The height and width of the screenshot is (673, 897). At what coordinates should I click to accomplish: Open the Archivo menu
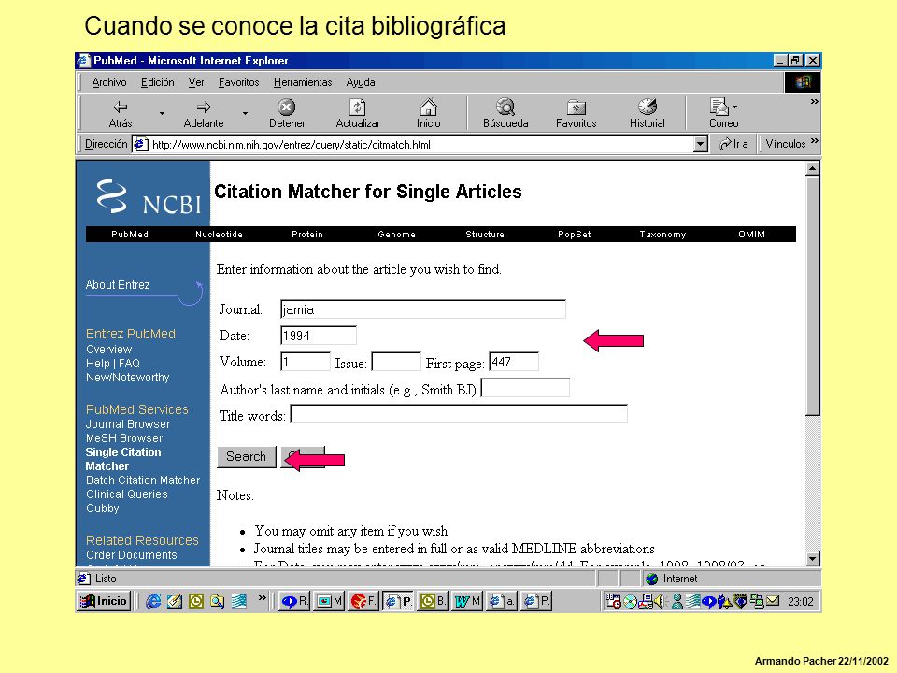(109, 82)
